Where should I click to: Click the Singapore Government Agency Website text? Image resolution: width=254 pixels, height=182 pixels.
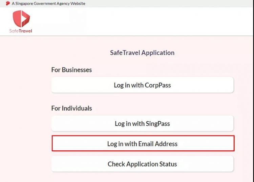coord(48,3)
